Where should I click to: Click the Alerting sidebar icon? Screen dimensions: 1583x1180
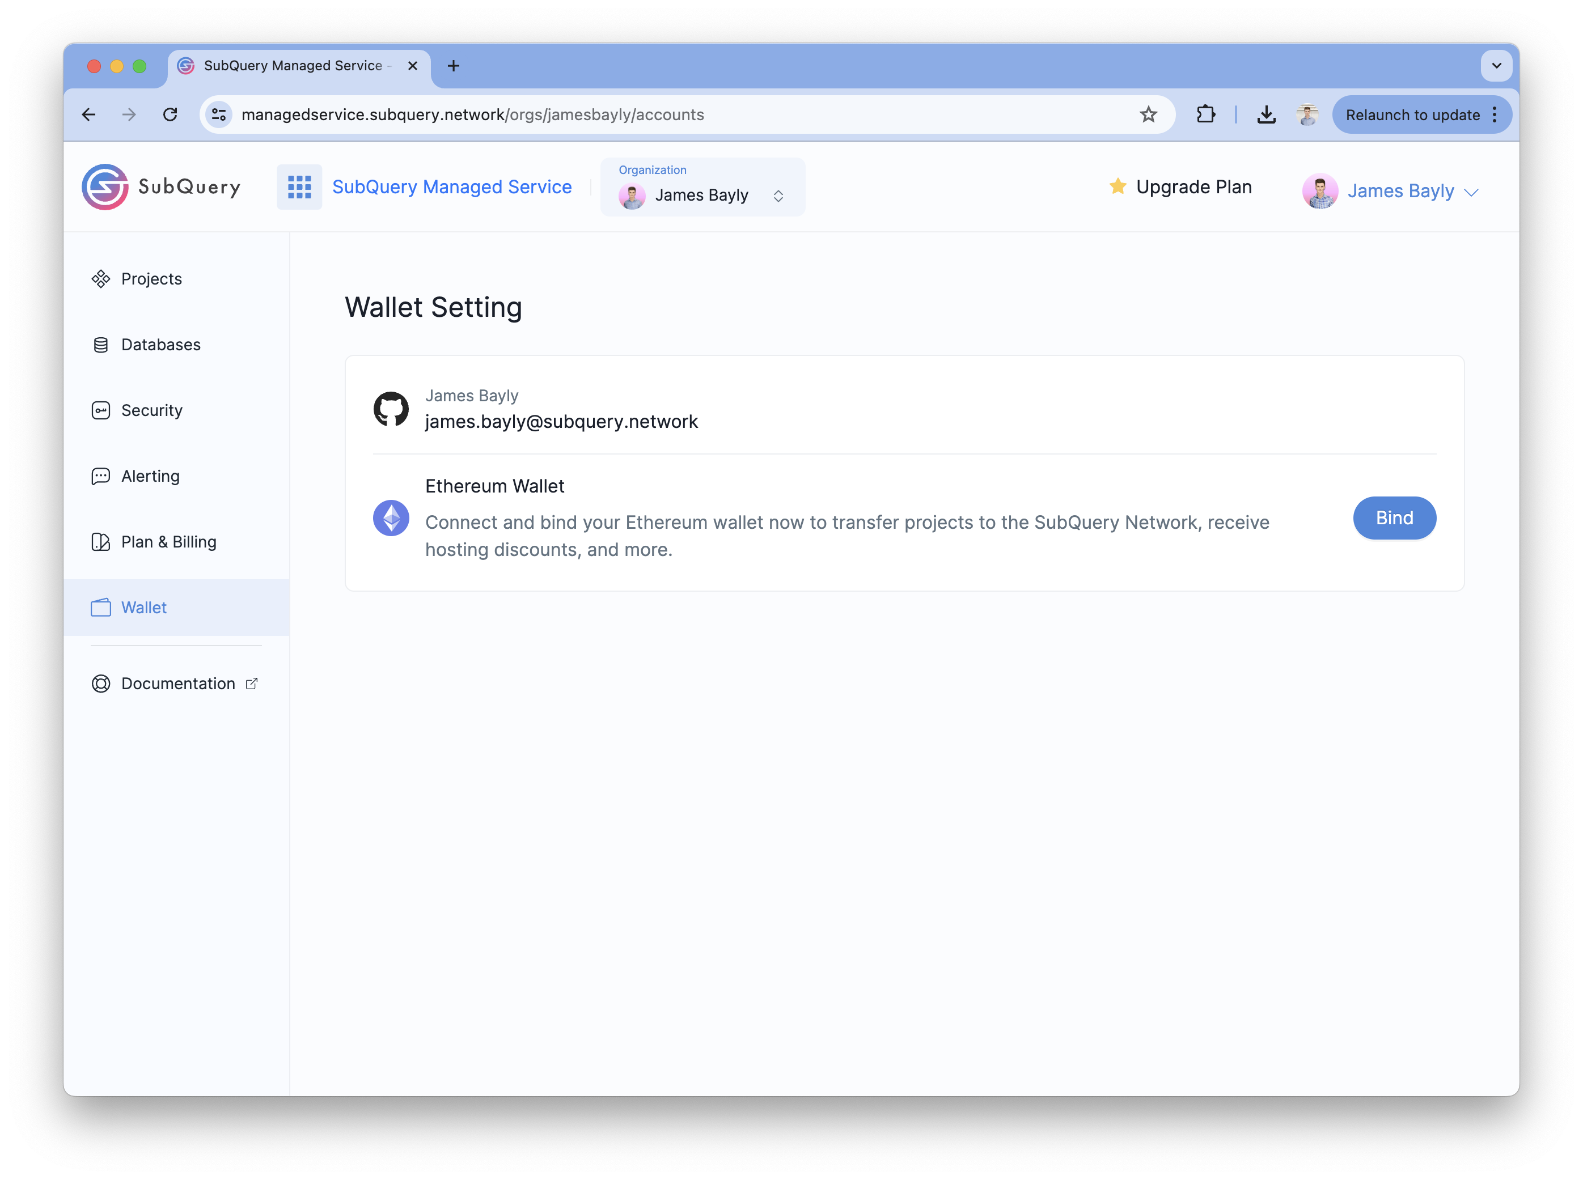pyautogui.click(x=100, y=475)
